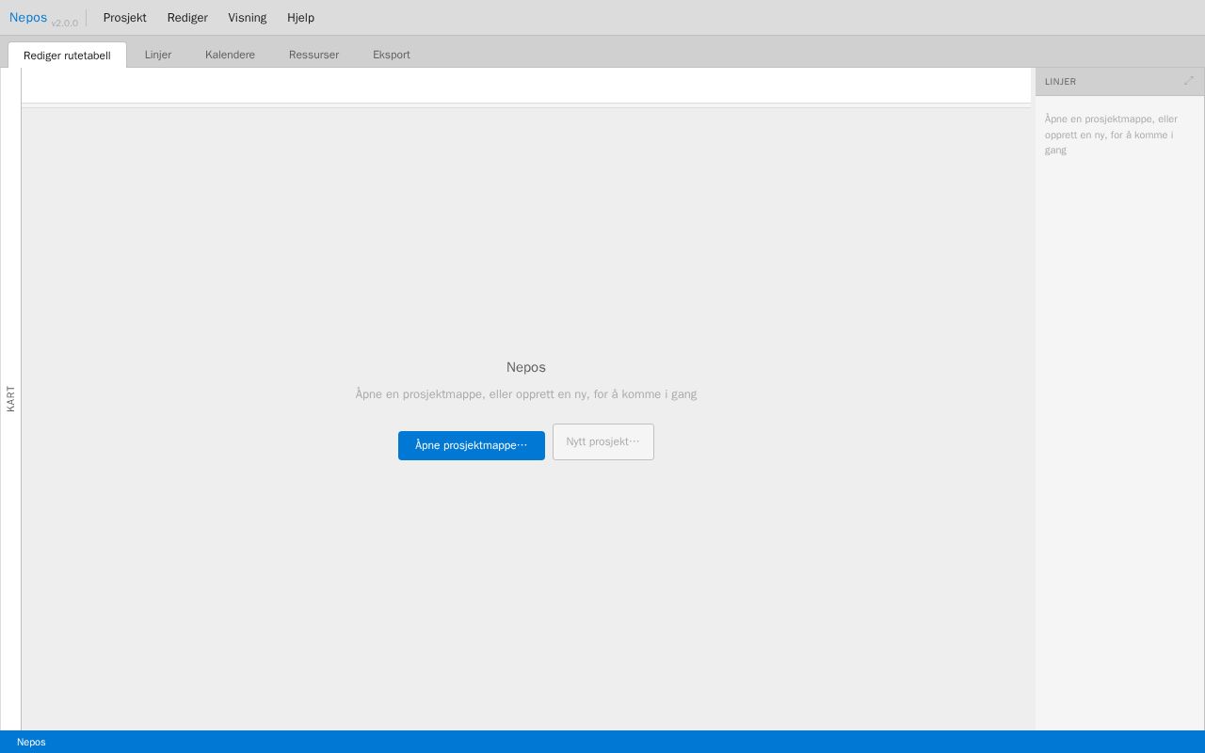Click the v2.0.0 version label
The width and height of the screenshot is (1205, 753).
(x=65, y=23)
